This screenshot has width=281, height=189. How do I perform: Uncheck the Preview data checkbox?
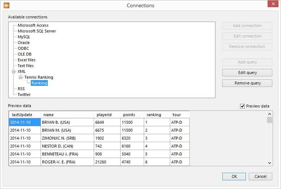pos(242,106)
